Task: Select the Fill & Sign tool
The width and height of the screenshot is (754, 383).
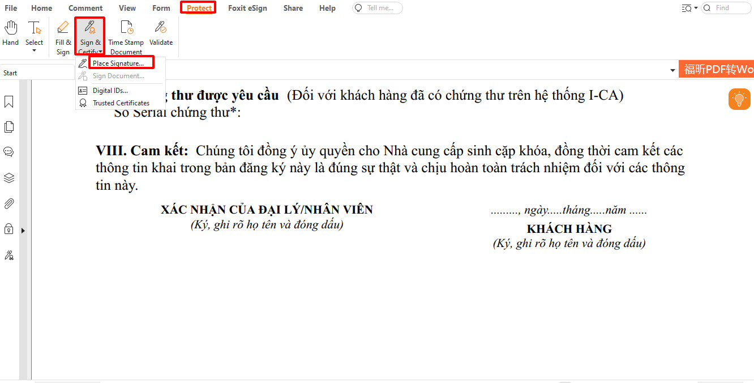Action: click(62, 35)
